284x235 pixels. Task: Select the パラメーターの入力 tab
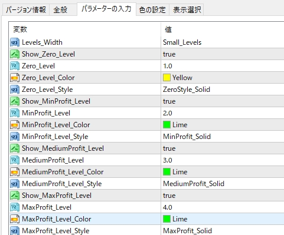click(106, 9)
